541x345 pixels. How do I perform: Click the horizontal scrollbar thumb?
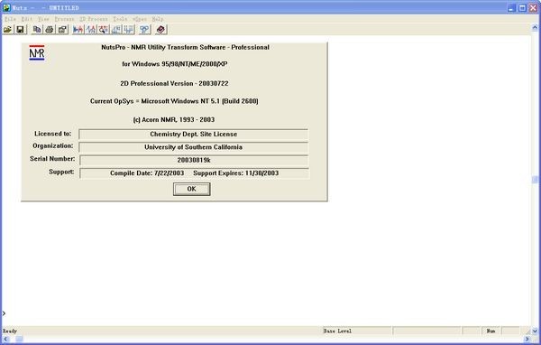20,339
